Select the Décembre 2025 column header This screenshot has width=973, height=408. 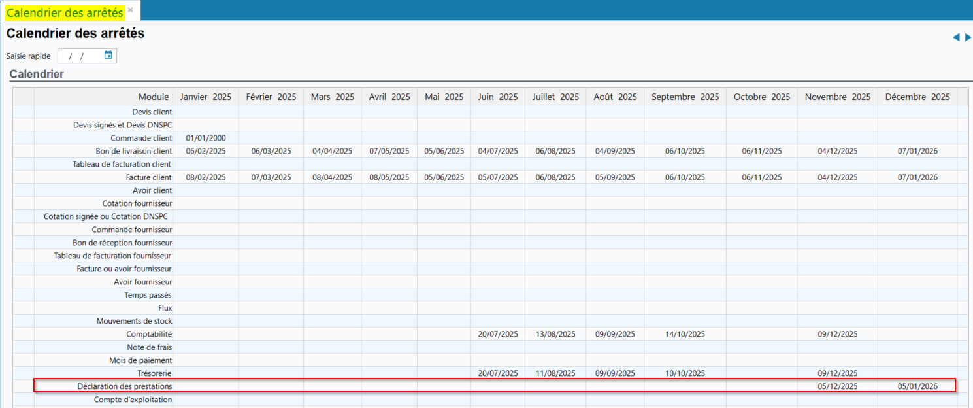pos(917,97)
